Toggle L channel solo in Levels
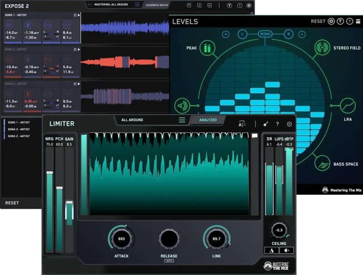The height and width of the screenshot is (275, 363). (x=242, y=34)
